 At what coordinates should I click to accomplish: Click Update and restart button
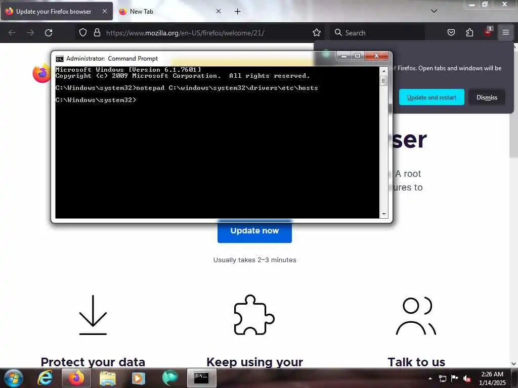tap(431, 98)
